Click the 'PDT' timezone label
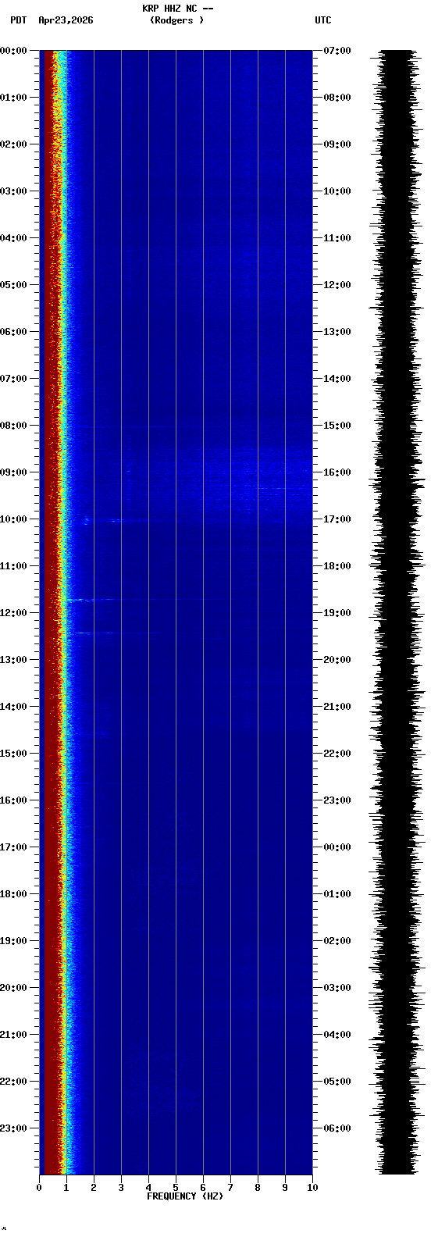431x1237 pixels. pos(18,20)
